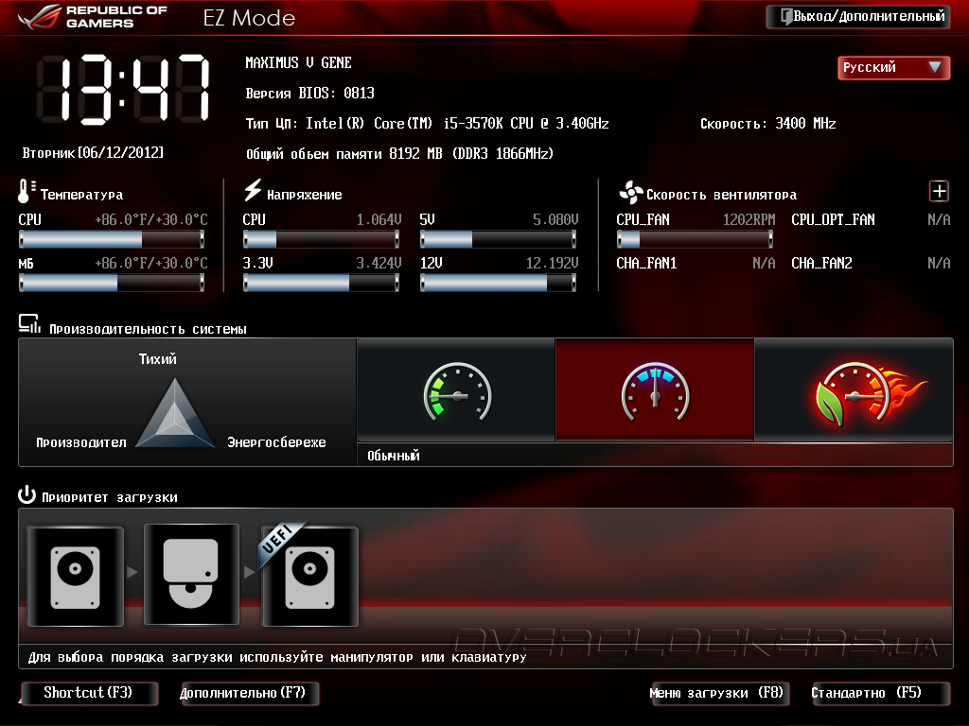The width and height of the screenshot is (969, 726).
Task: Click the CPU_FAN 1202RPM value
Action: pyautogui.click(x=749, y=219)
